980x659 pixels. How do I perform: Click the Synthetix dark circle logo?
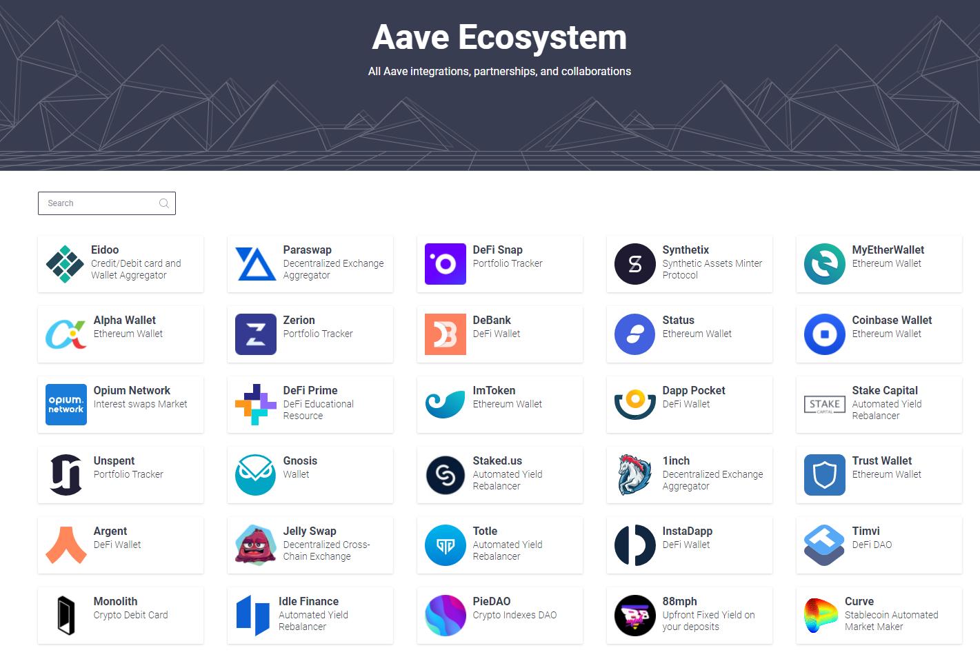(634, 264)
